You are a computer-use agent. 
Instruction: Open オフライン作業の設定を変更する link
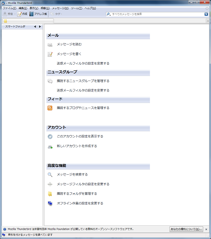pos(80,203)
